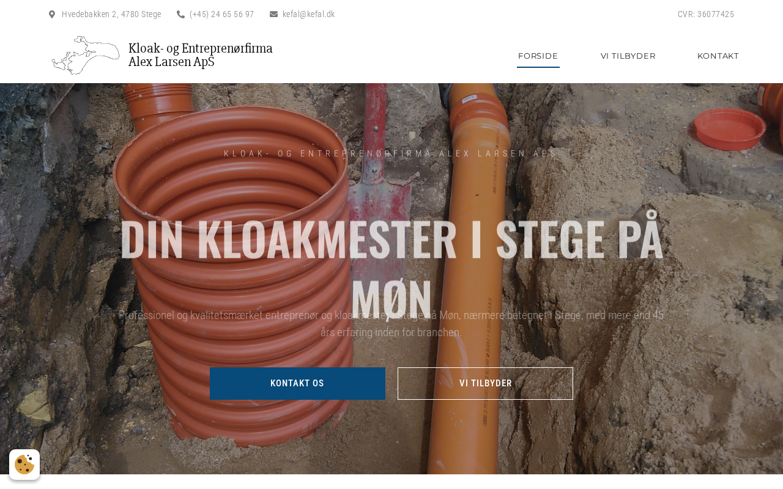This screenshot has height=489, width=783.
Task: Open the cookie settings icon
Action: [x=24, y=465]
